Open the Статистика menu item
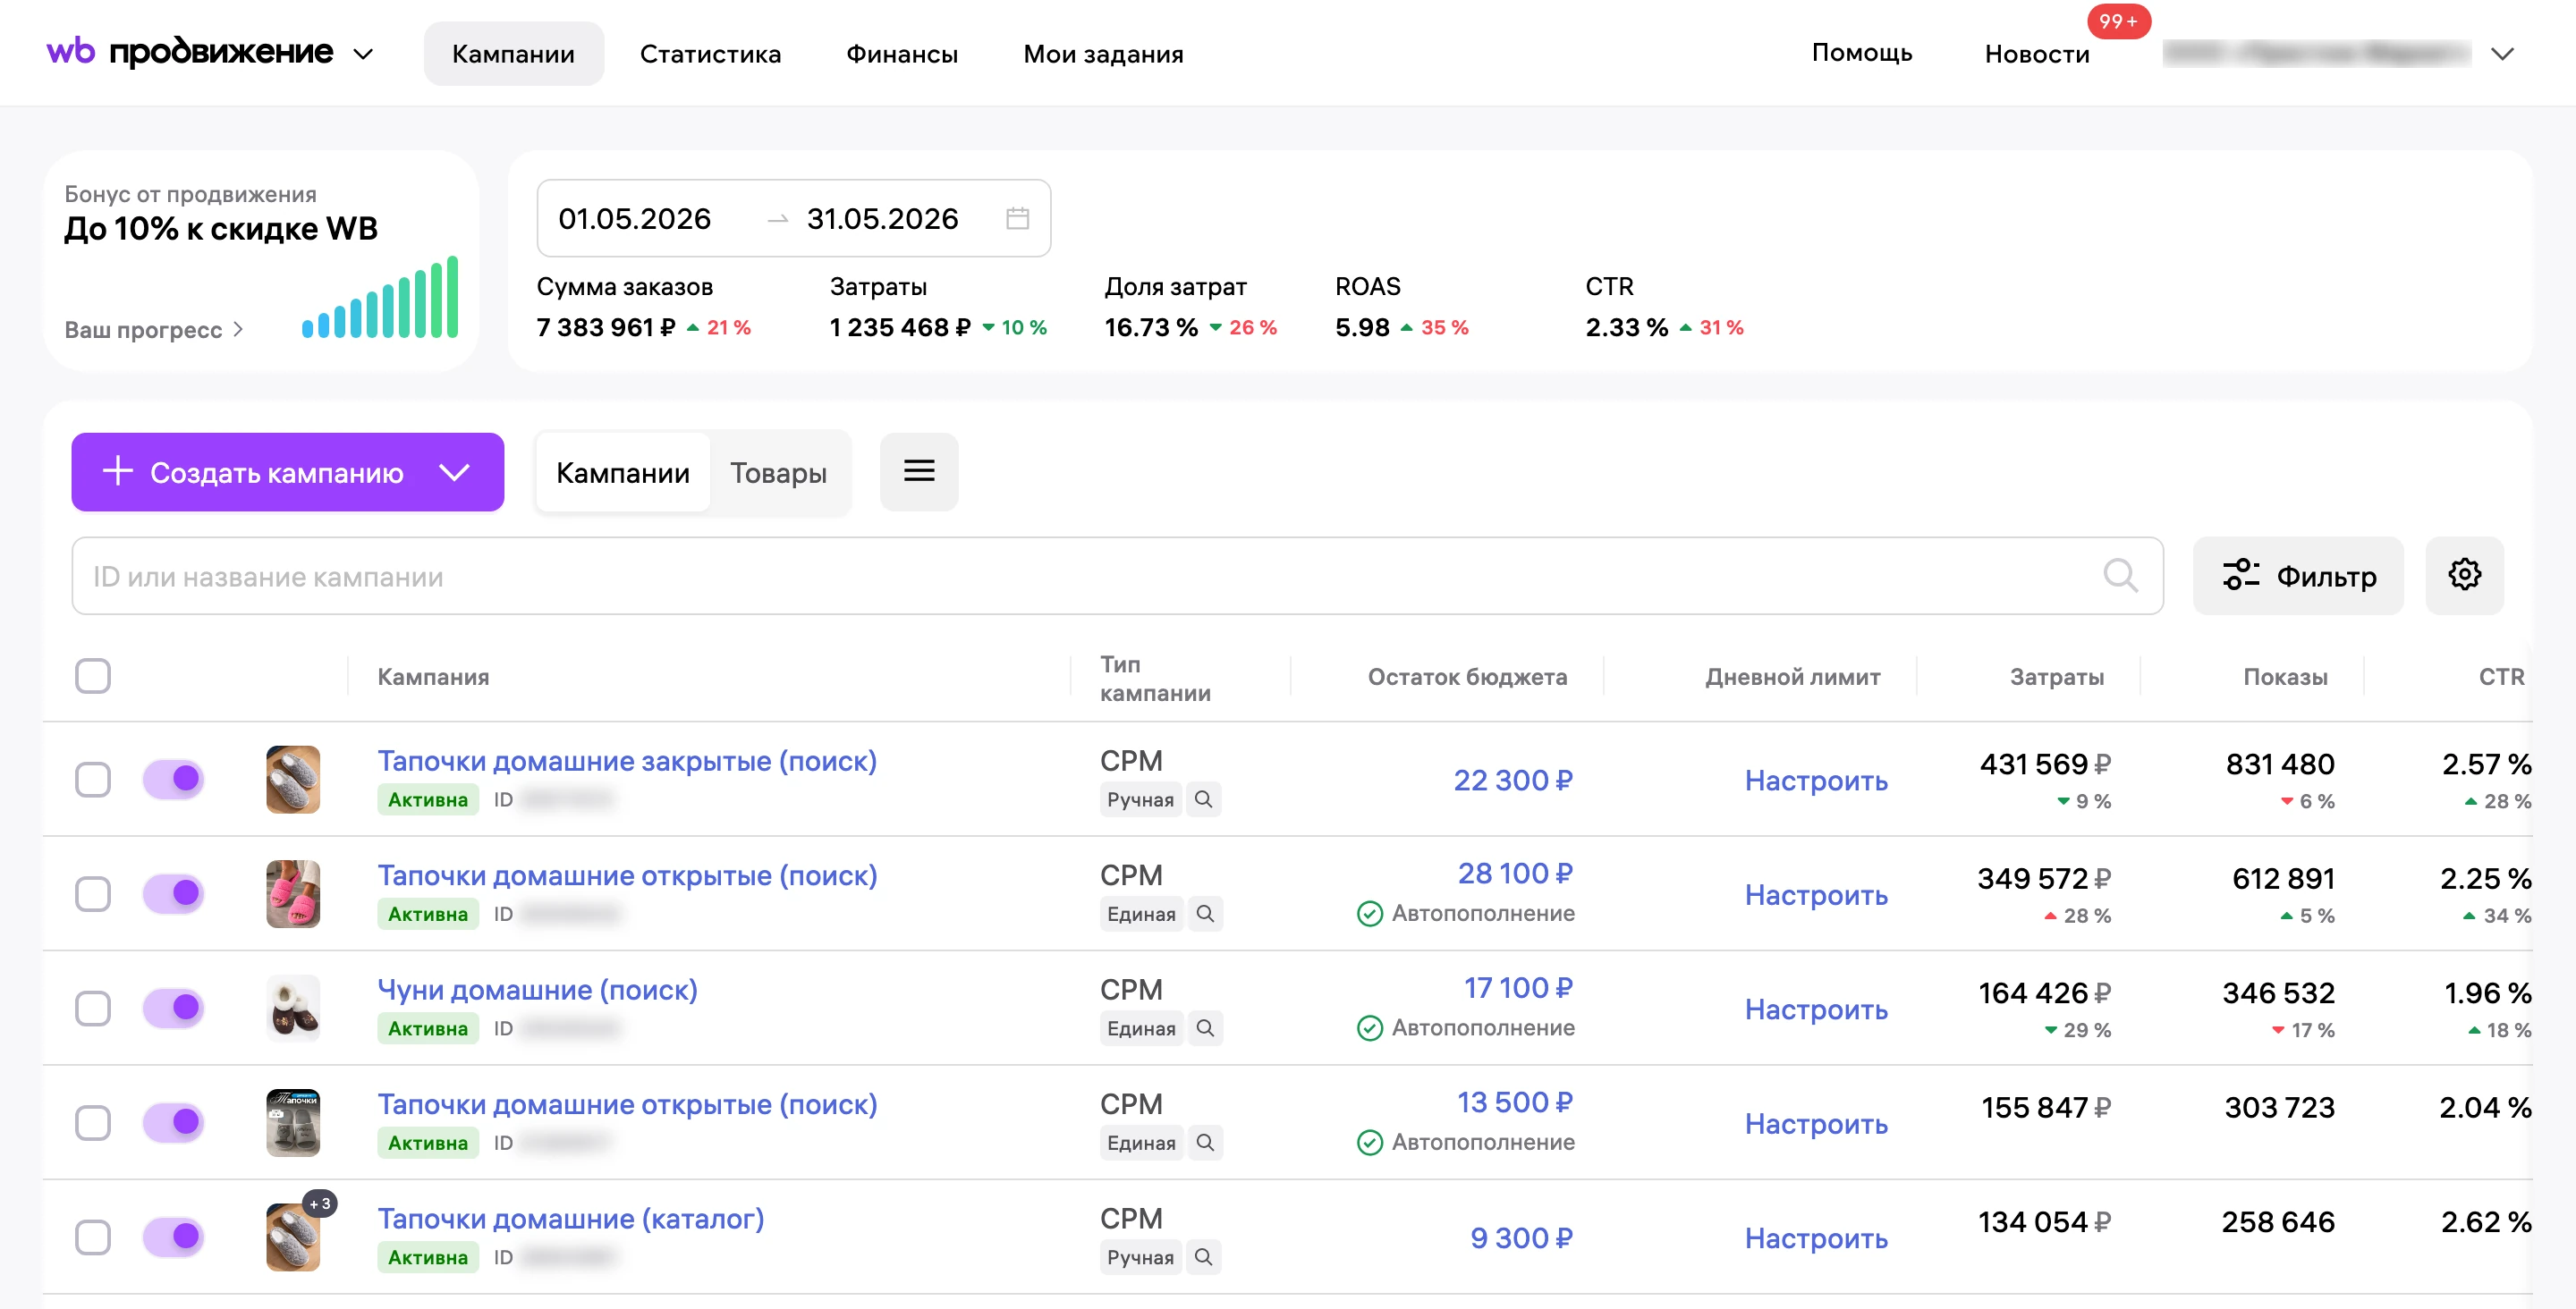 (710, 54)
